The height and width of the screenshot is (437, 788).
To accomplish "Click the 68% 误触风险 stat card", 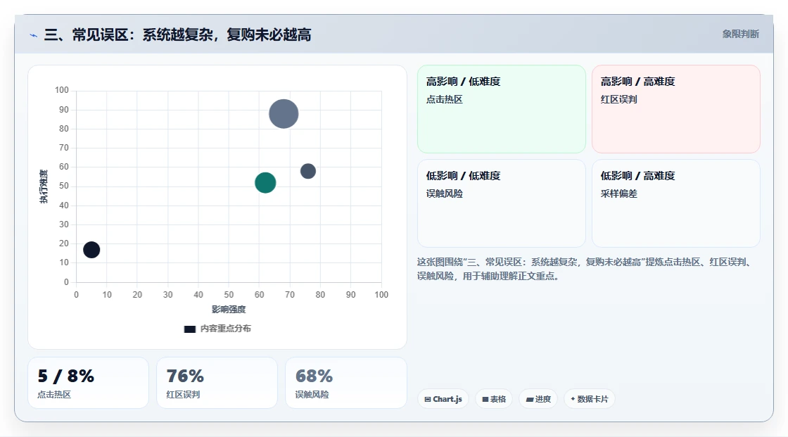I will 345,383.
